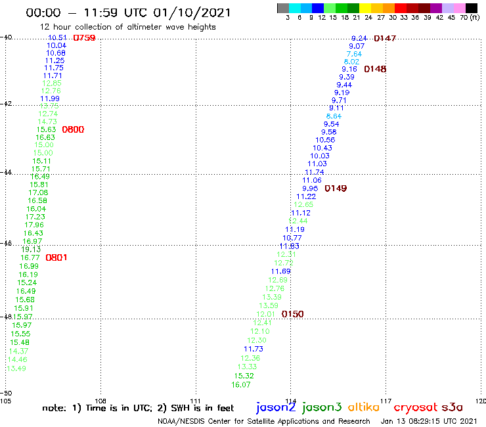The image size is (486, 427).
Task: Select the '12 hour collection of altimeter wave heights' subtitle
Action: pyautogui.click(x=127, y=27)
